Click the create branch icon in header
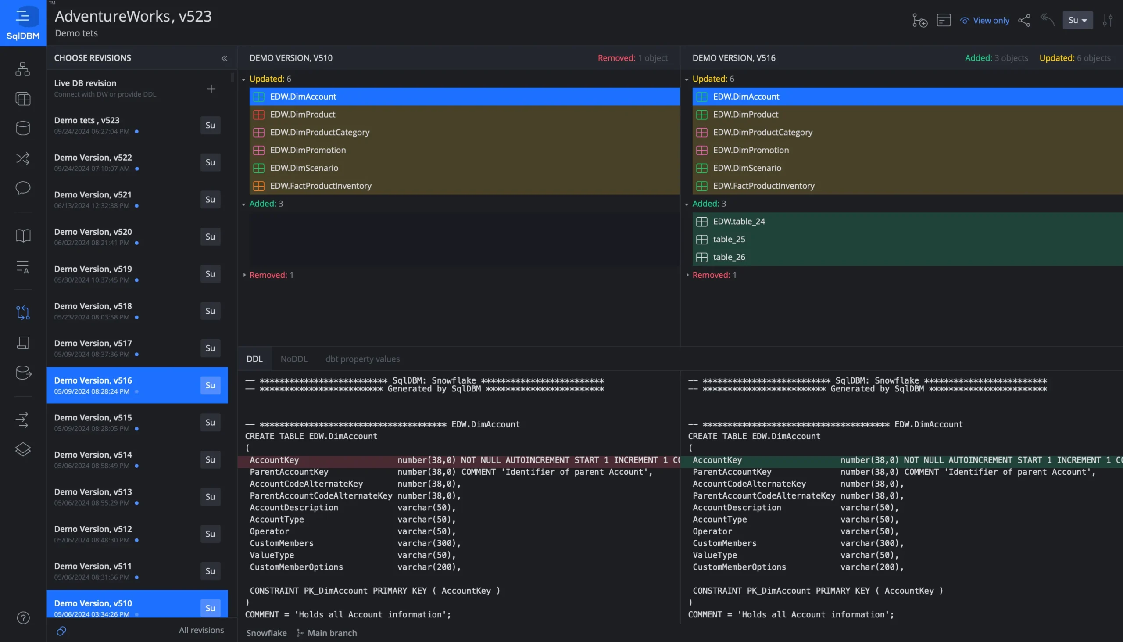Image resolution: width=1123 pixels, height=642 pixels. [919, 20]
